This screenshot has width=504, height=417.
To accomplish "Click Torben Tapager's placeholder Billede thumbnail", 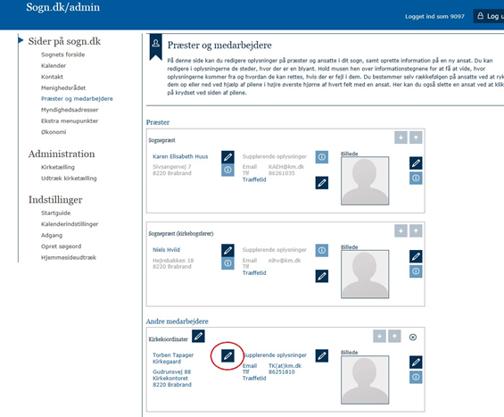I will tap(365, 380).
